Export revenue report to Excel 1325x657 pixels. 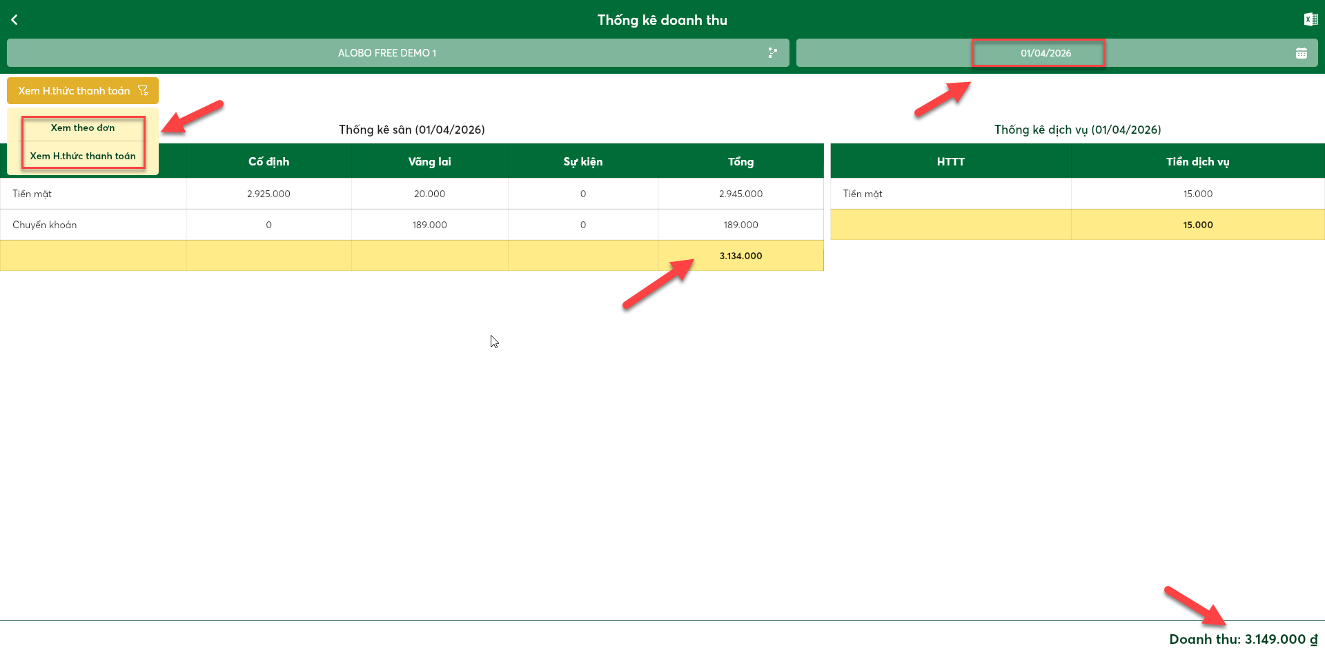pyautogui.click(x=1311, y=19)
